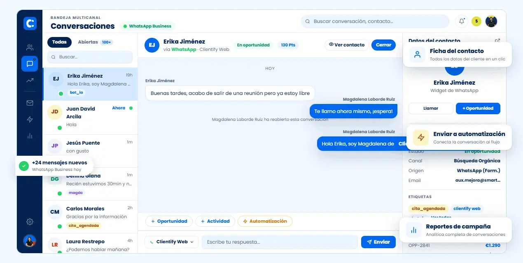This screenshot has height=263, width=523.
Task: Open the Laura Restrepo conversation
Action: [90, 244]
